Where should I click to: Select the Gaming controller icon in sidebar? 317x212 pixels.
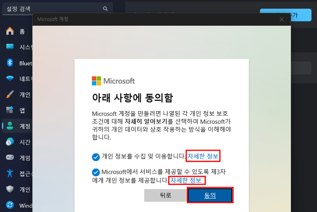point(10,157)
